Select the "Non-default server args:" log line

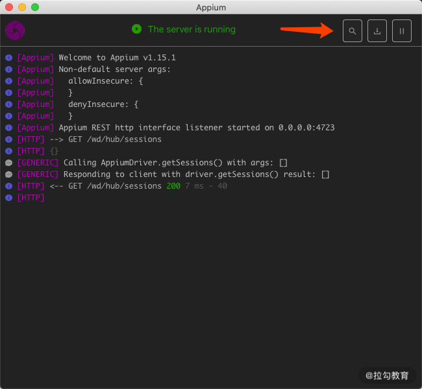point(94,69)
